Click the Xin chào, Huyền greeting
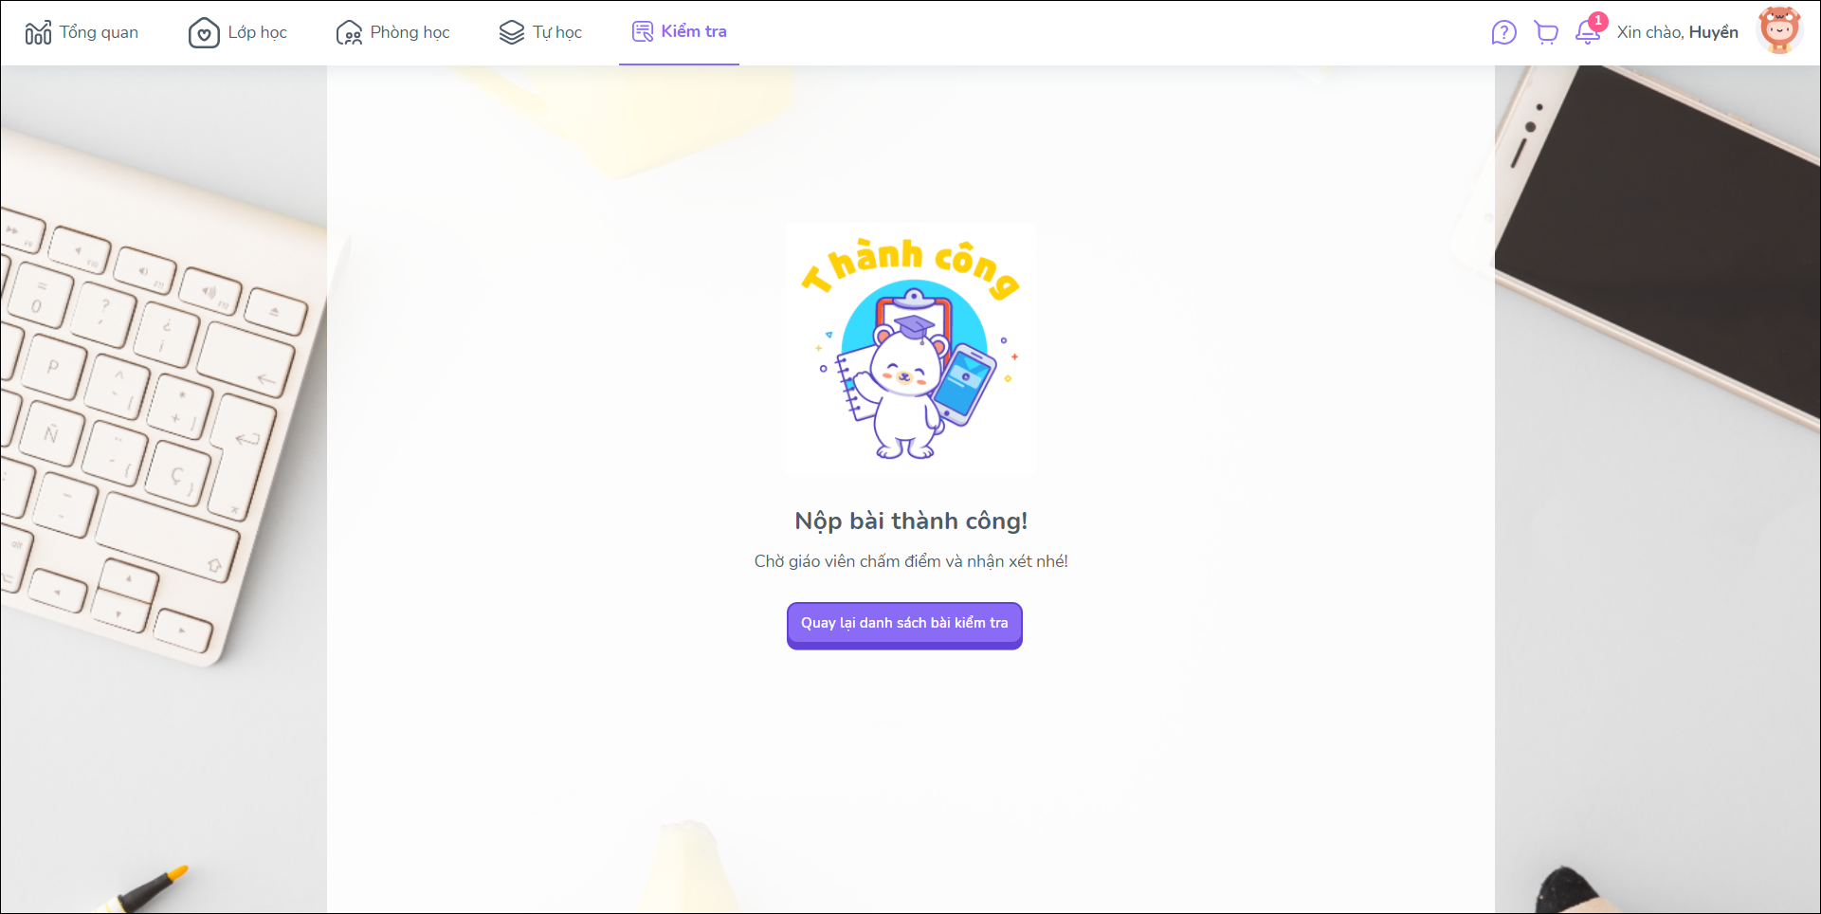 [1677, 32]
